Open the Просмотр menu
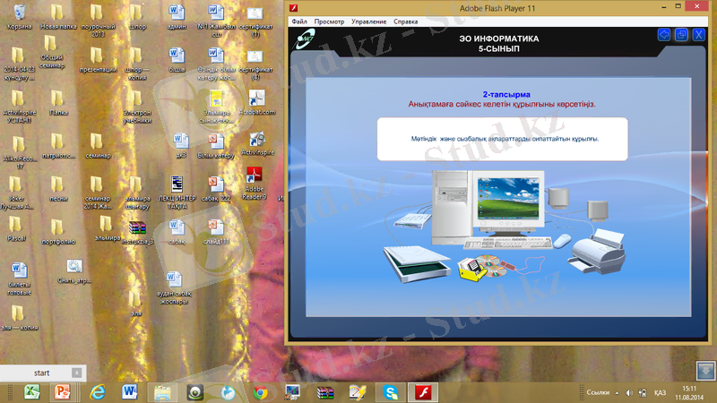Viewport: 717px width, 403px height. [x=330, y=21]
